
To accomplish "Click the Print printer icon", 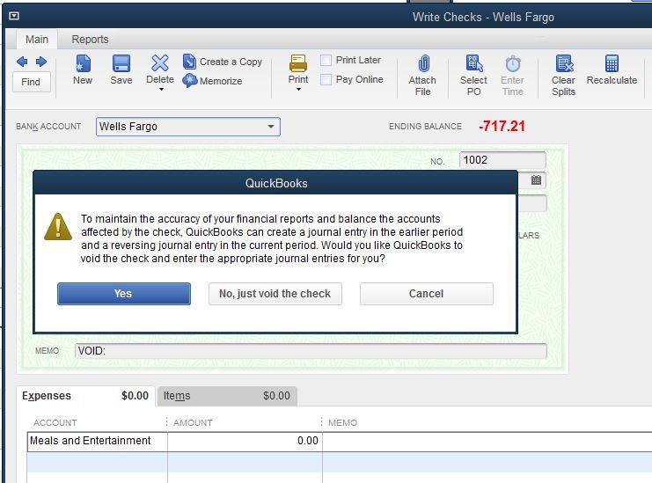I will pos(298,63).
